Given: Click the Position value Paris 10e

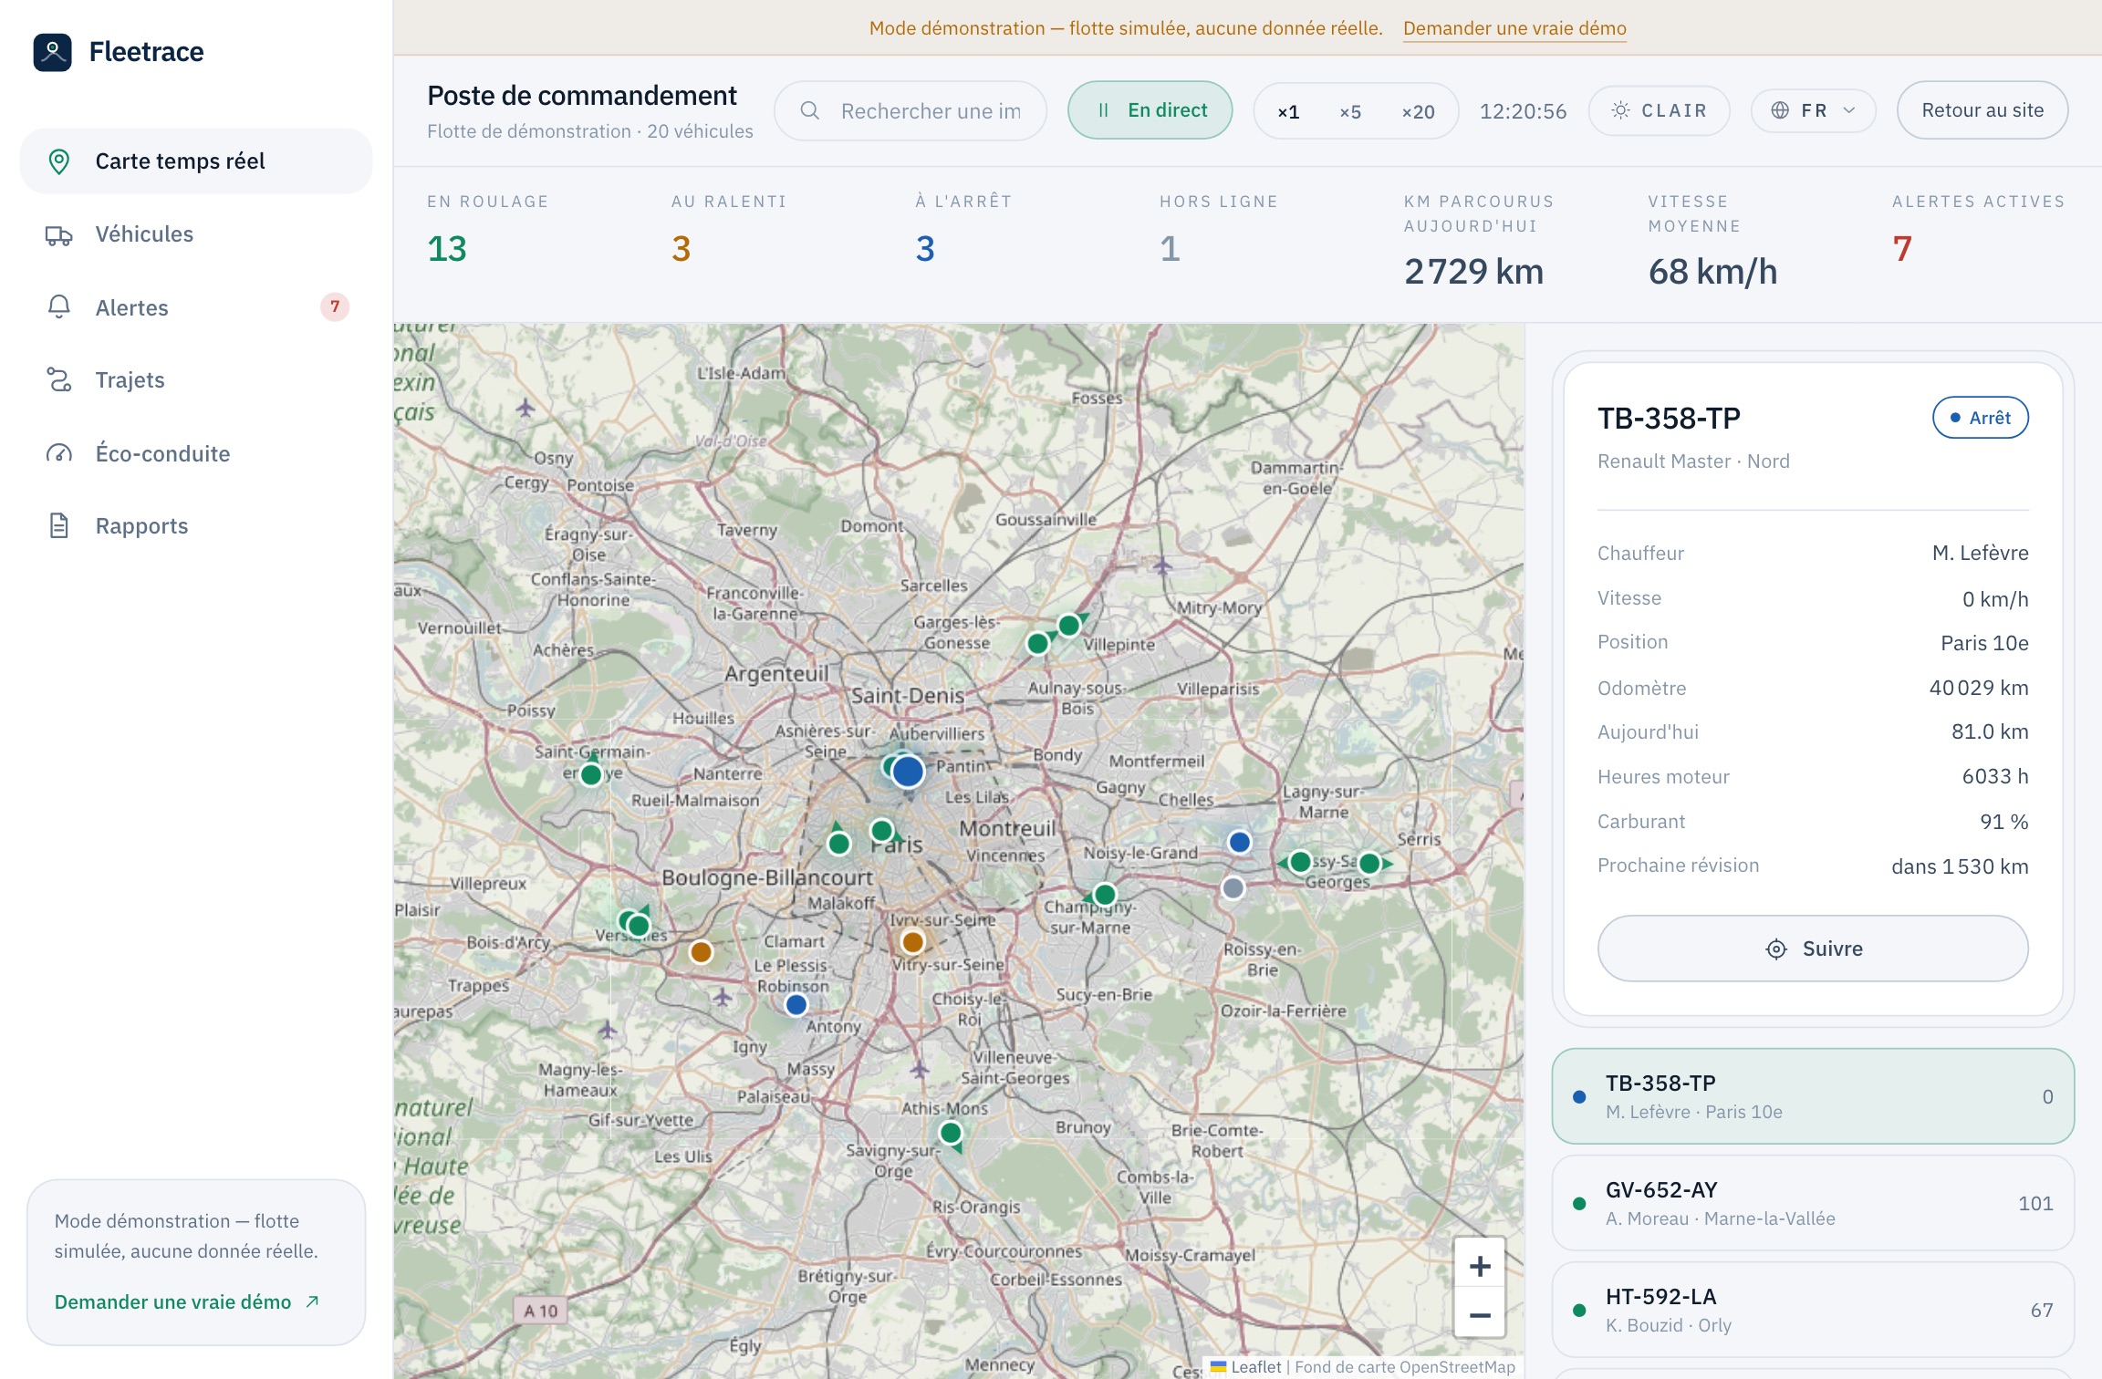Looking at the screenshot, I should 1984,643.
